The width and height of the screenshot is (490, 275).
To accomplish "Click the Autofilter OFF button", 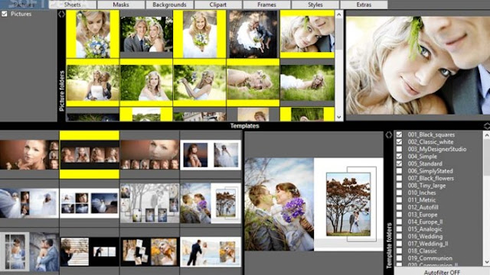I will pyautogui.click(x=442, y=272).
